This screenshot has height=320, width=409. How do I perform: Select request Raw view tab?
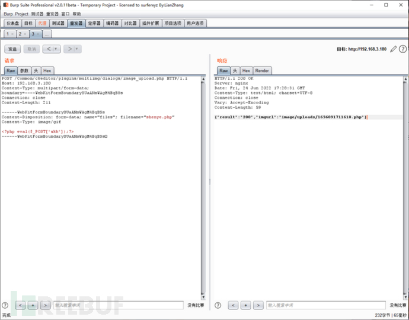(x=11, y=70)
